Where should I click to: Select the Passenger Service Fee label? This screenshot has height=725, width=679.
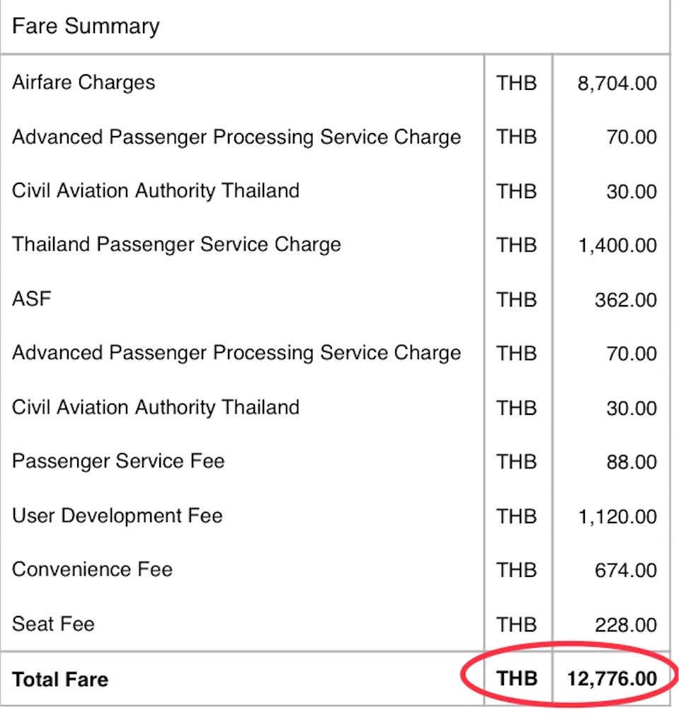(118, 462)
